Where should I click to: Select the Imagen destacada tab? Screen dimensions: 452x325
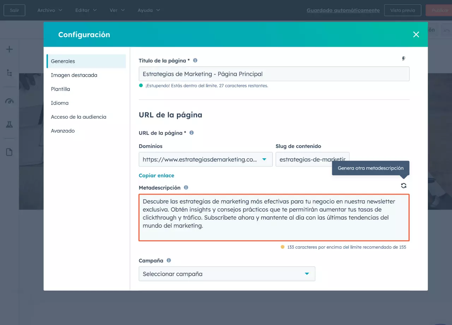tap(74, 75)
